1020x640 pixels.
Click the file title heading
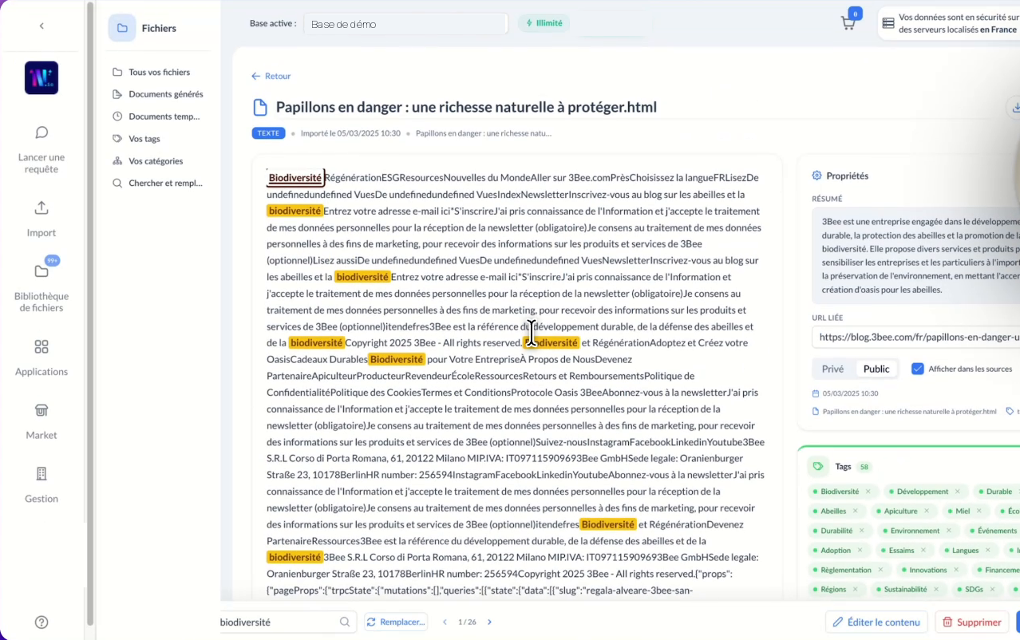click(466, 108)
